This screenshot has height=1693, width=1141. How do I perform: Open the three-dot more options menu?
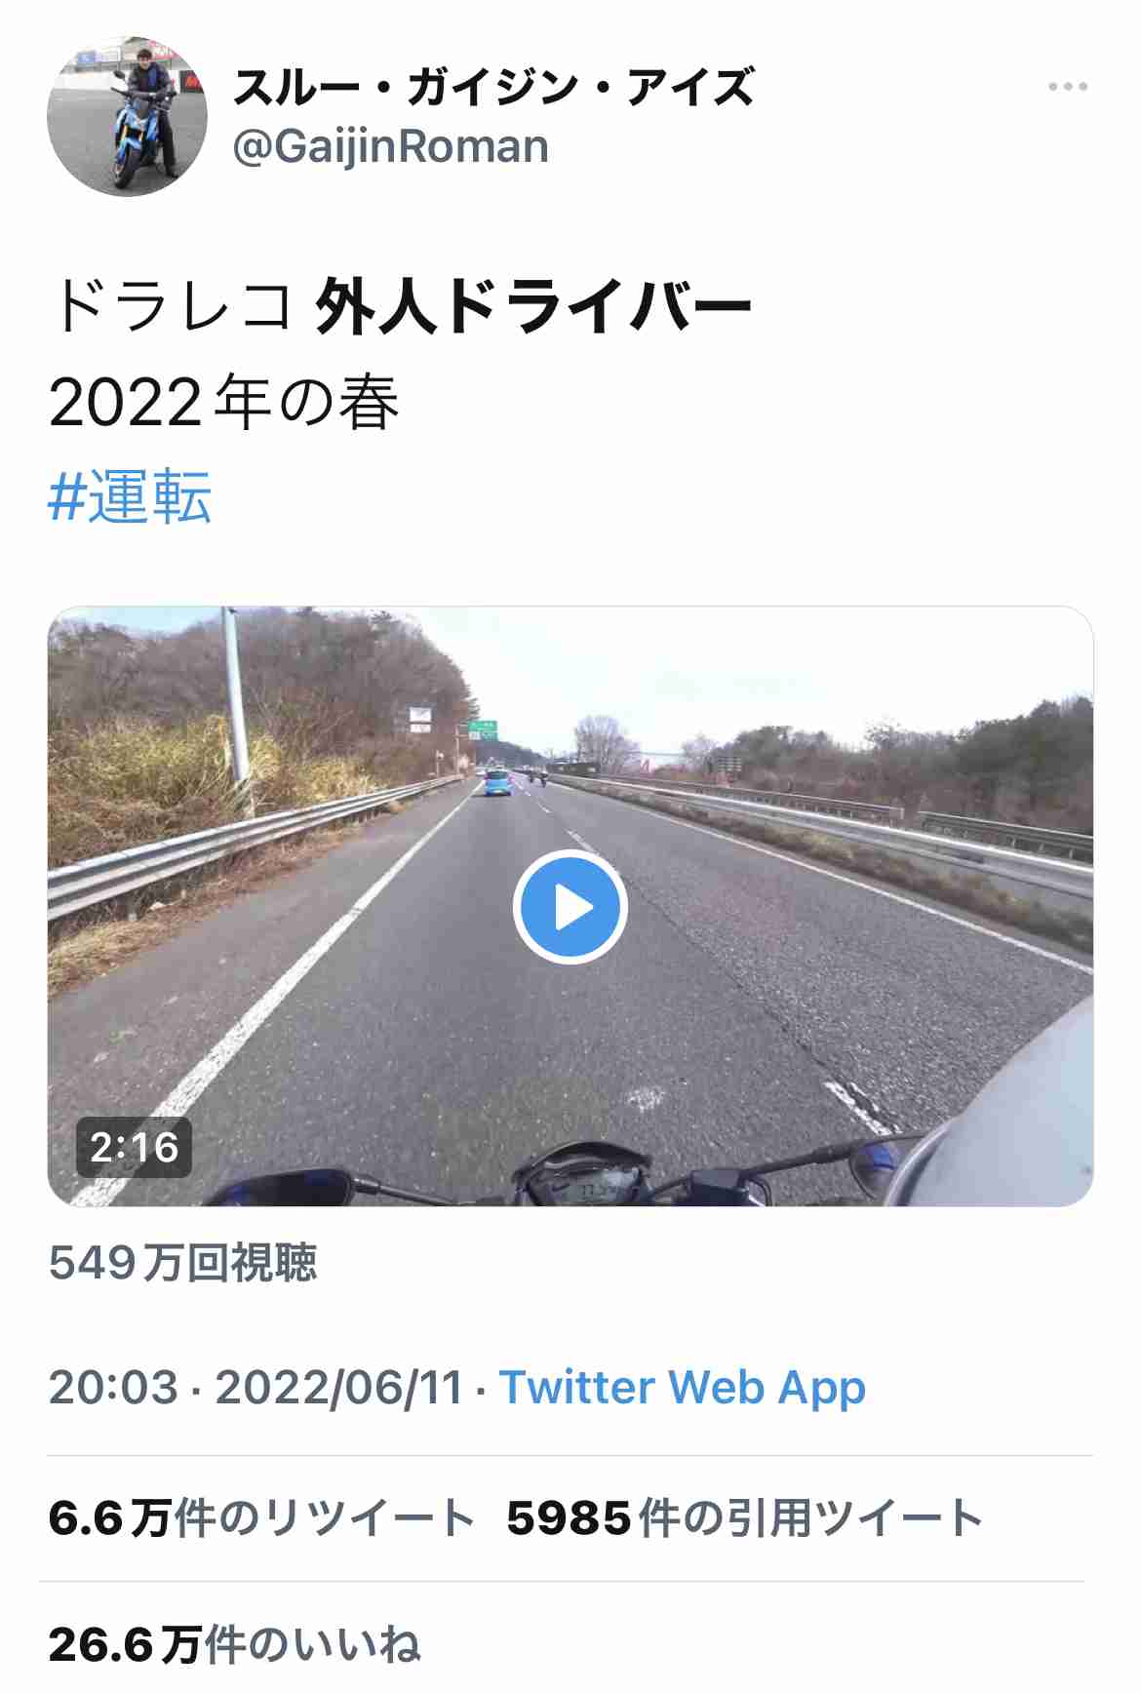1068,87
